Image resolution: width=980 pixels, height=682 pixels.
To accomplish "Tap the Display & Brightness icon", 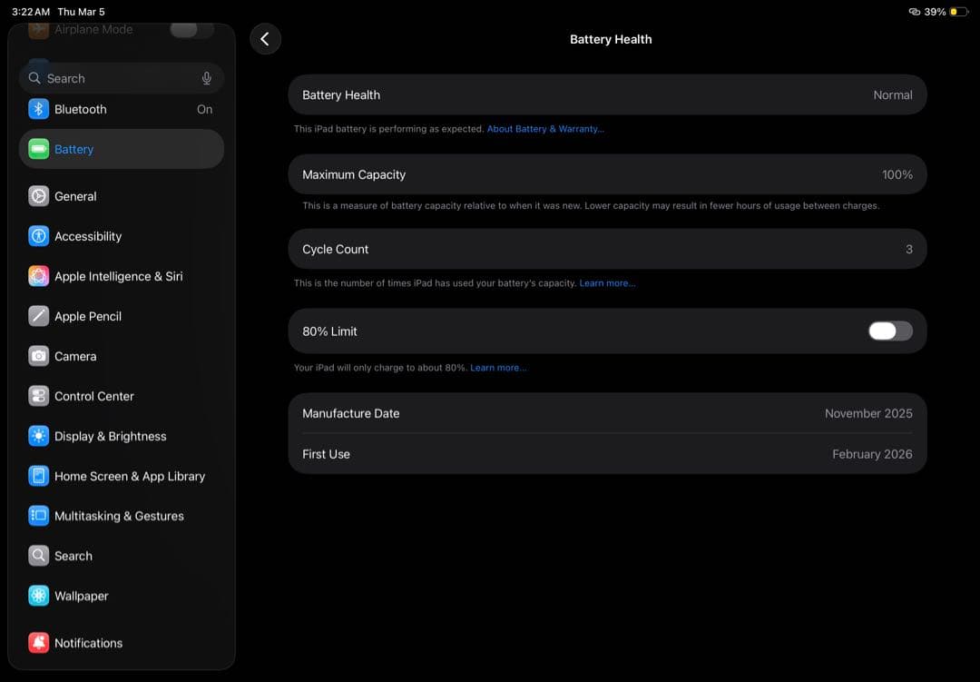I will pyautogui.click(x=38, y=436).
